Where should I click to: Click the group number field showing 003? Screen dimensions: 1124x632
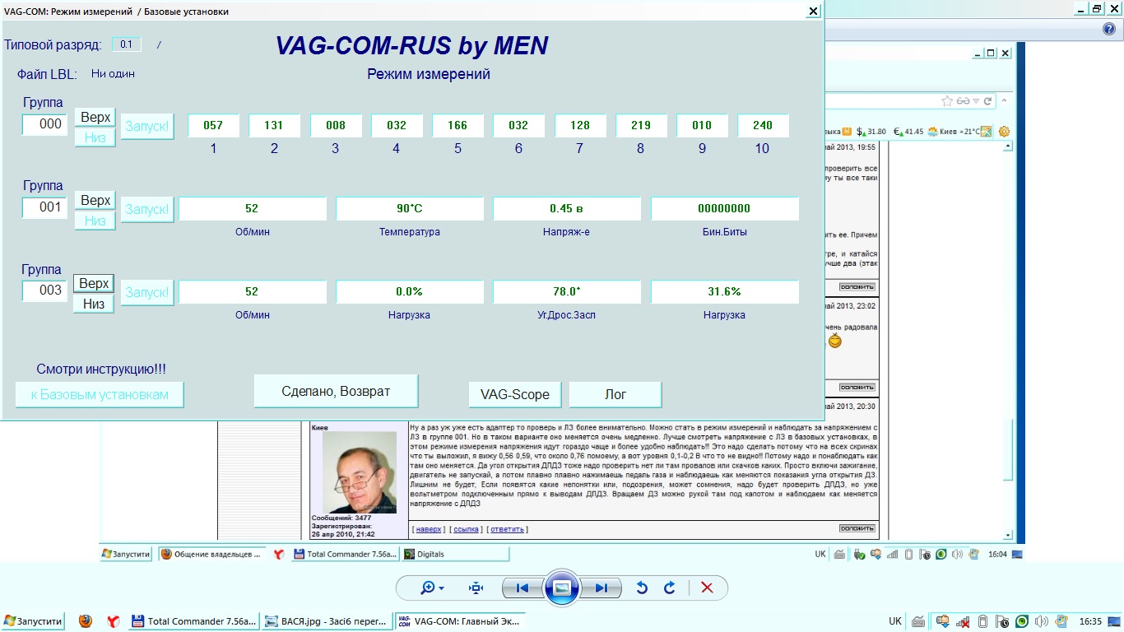44,290
